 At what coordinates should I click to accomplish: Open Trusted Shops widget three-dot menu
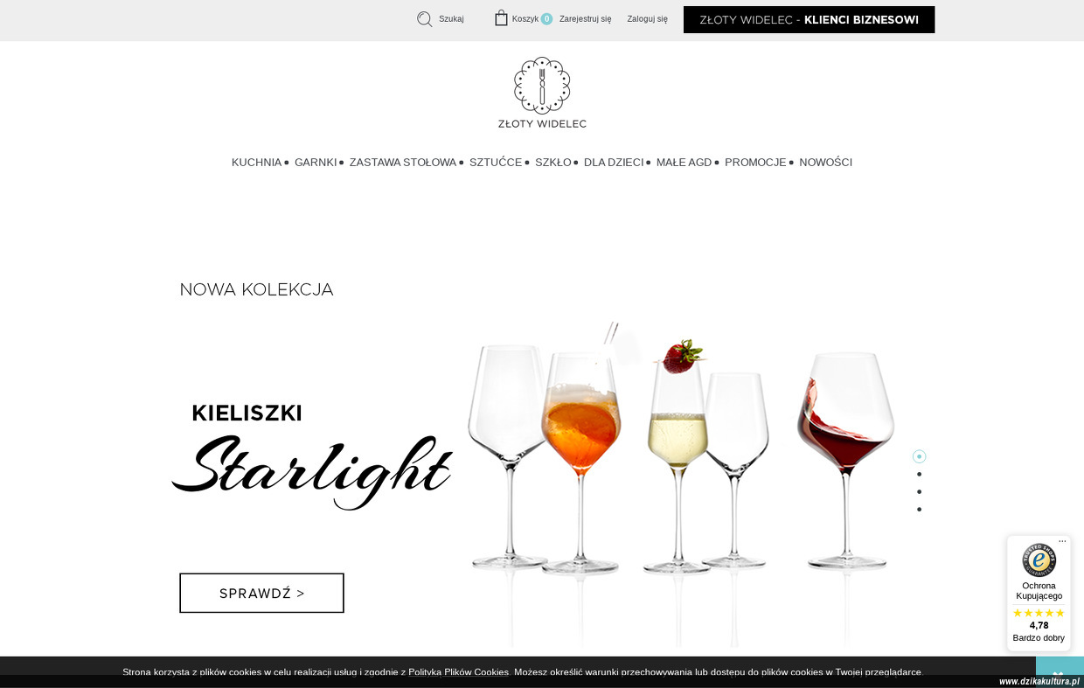[x=1062, y=541]
